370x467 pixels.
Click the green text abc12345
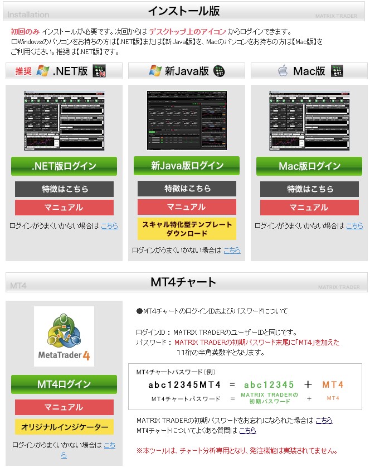(269, 385)
